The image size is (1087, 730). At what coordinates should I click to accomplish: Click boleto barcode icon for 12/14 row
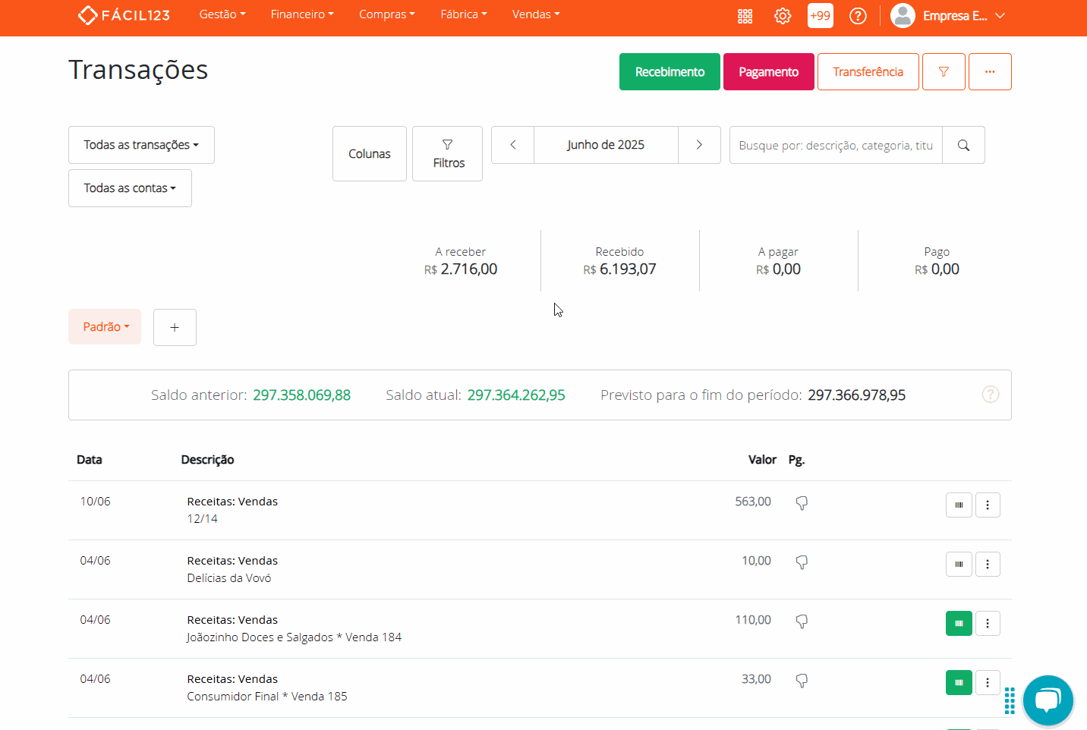[959, 505]
